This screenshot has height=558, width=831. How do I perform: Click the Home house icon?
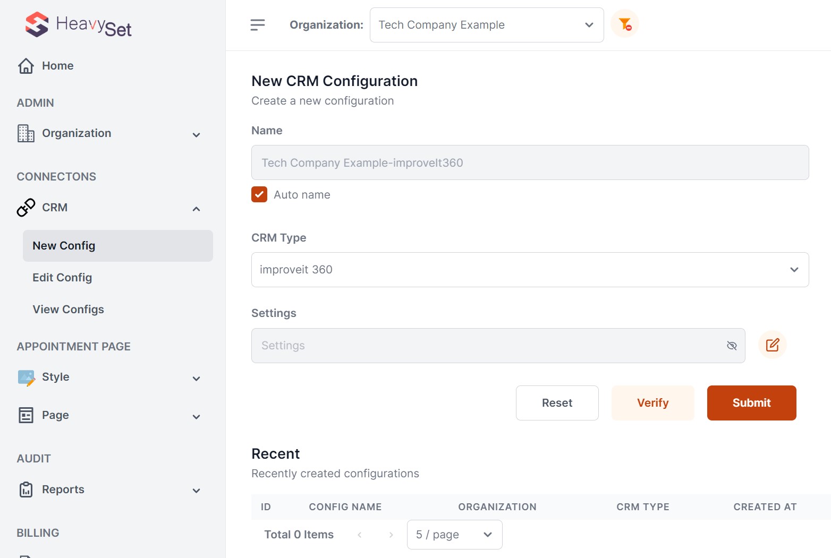click(26, 66)
